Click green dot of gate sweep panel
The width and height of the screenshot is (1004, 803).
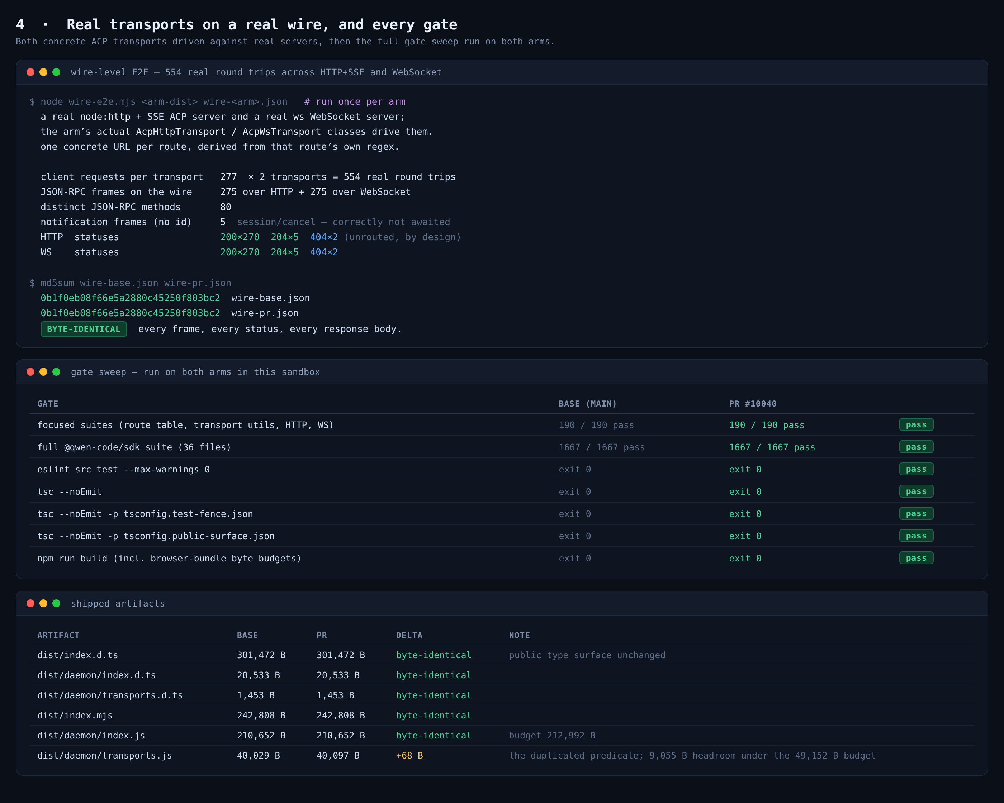[x=56, y=372]
